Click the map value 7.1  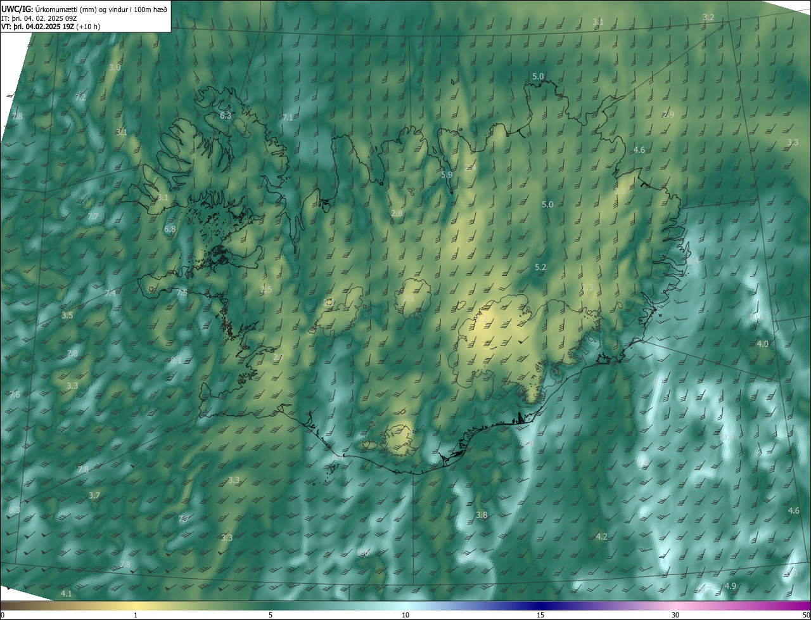click(288, 117)
